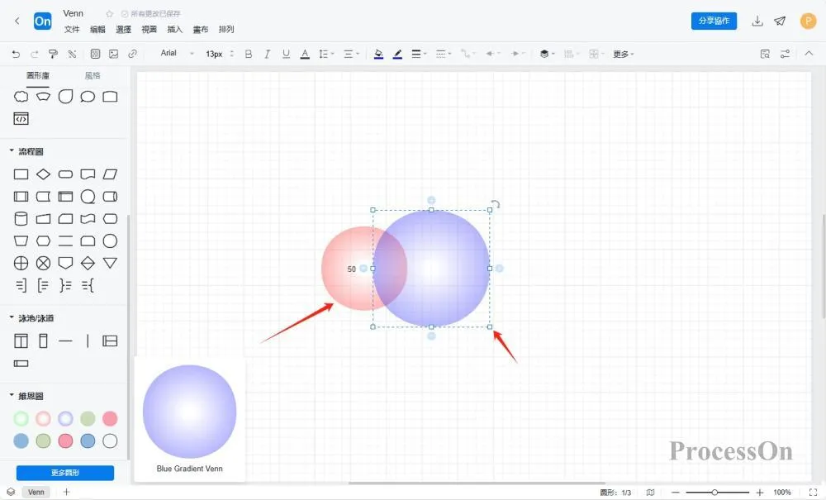Select the parallelogram data shape
This screenshot has width=826, height=500.
(x=110, y=174)
